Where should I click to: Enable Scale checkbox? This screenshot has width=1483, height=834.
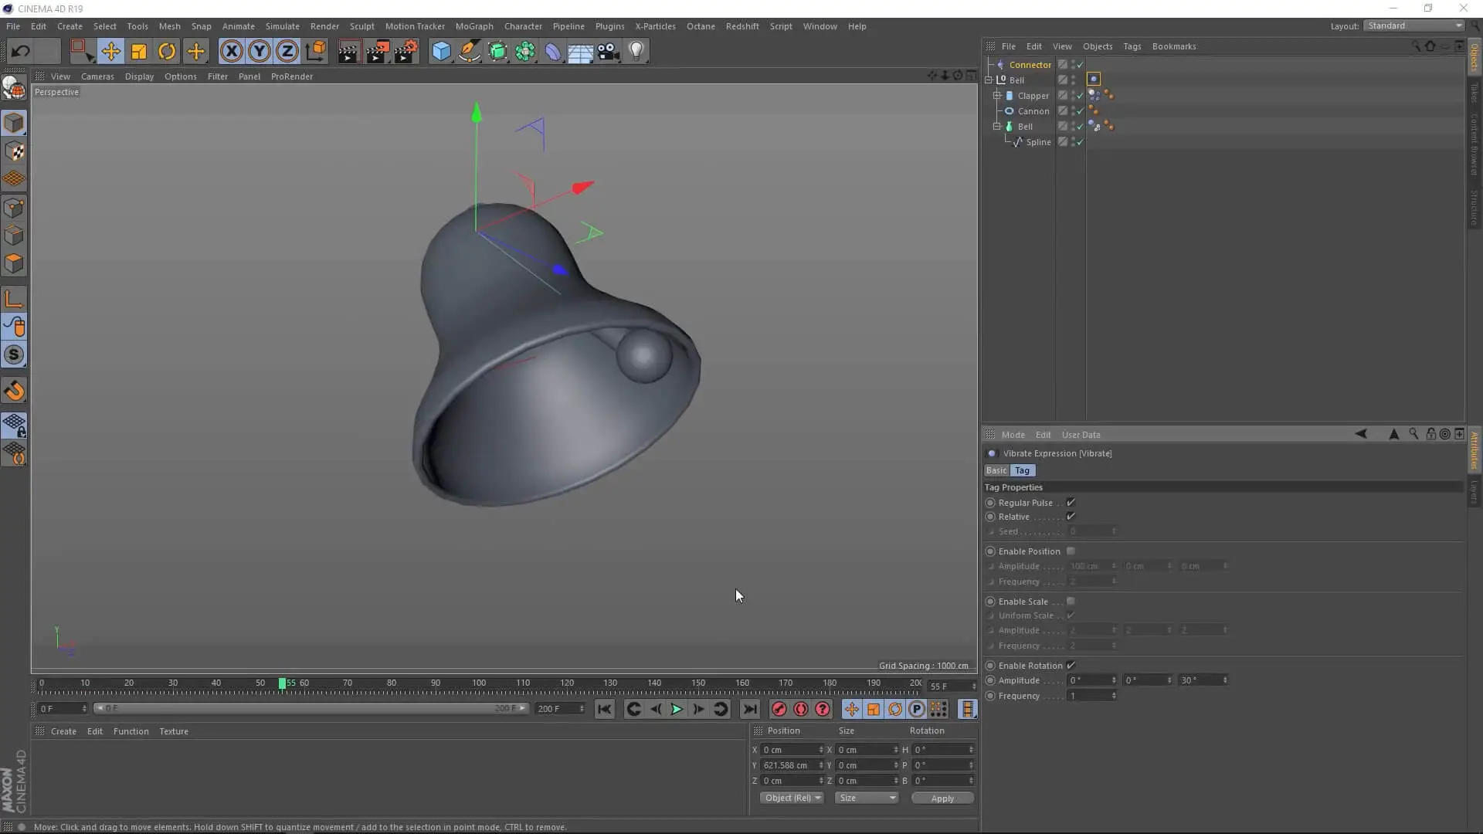click(1071, 602)
